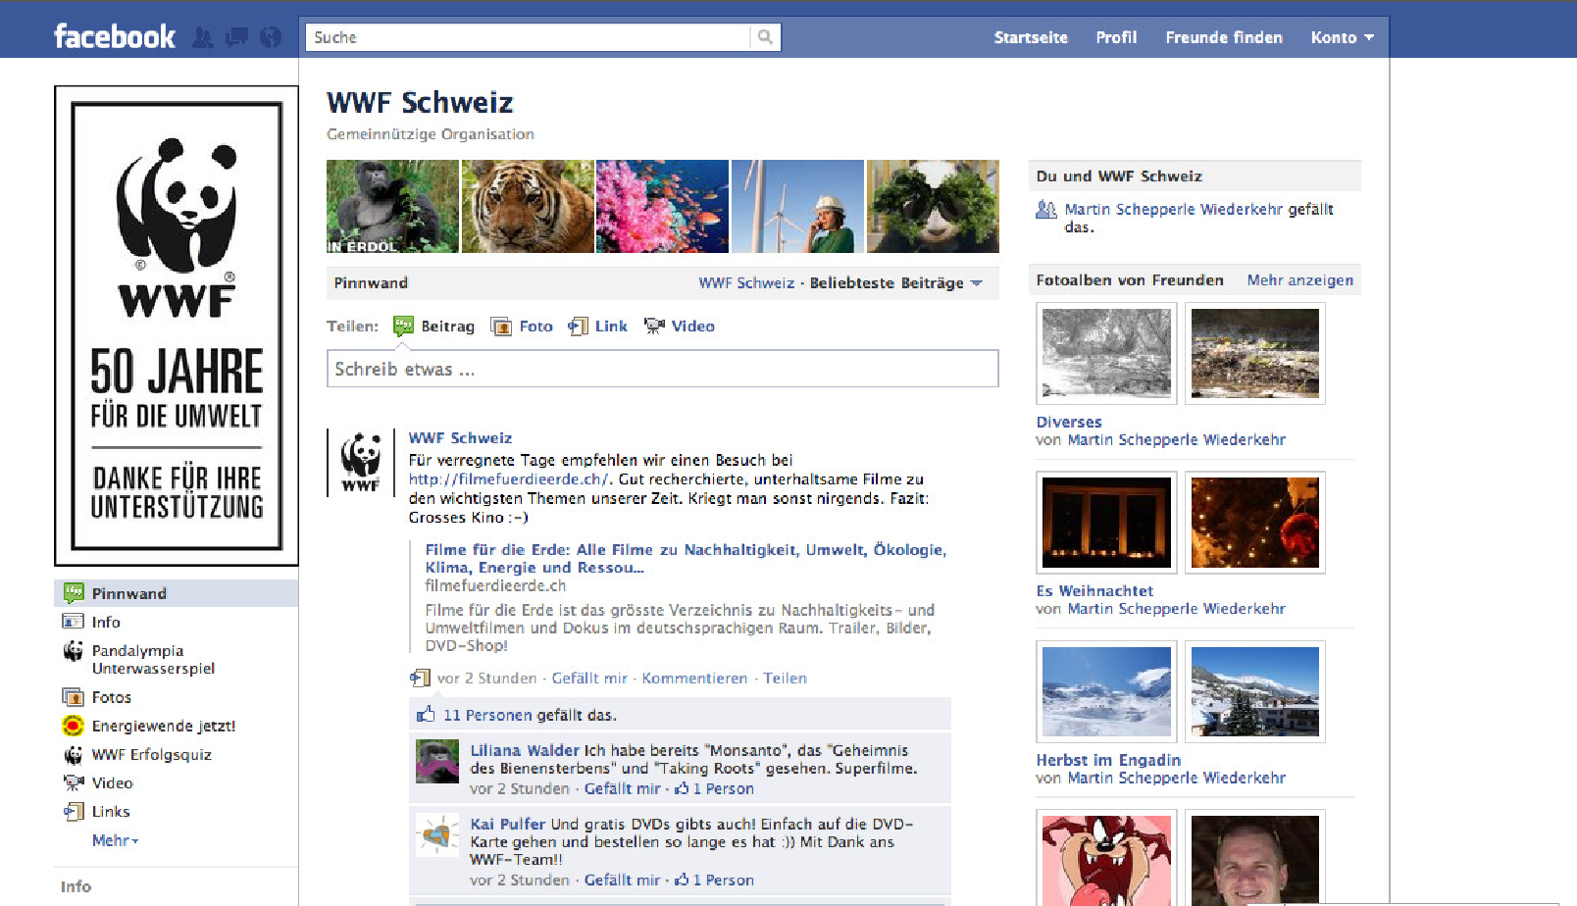Click thumbs-up icon beside 11 Personen

[426, 715]
